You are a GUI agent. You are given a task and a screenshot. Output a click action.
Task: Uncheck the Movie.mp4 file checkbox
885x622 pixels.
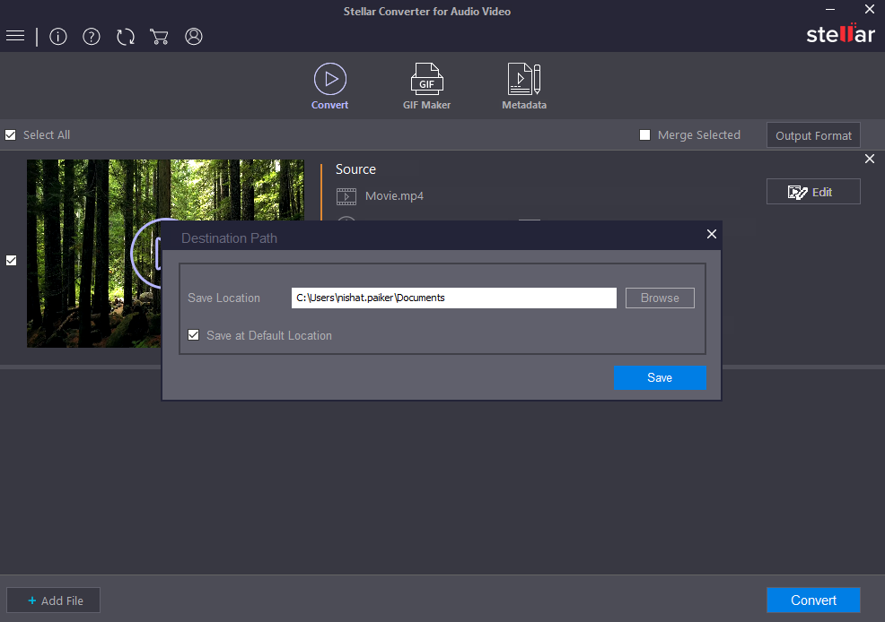(12, 260)
